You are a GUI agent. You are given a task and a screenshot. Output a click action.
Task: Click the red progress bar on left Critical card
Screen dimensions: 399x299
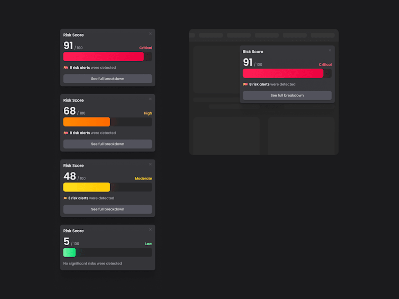pos(104,56)
